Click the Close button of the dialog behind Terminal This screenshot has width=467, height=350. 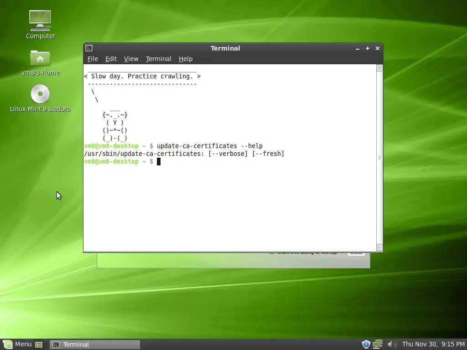(356, 253)
